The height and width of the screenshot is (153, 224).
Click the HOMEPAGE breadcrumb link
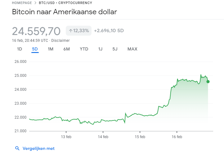[x=22, y=3]
